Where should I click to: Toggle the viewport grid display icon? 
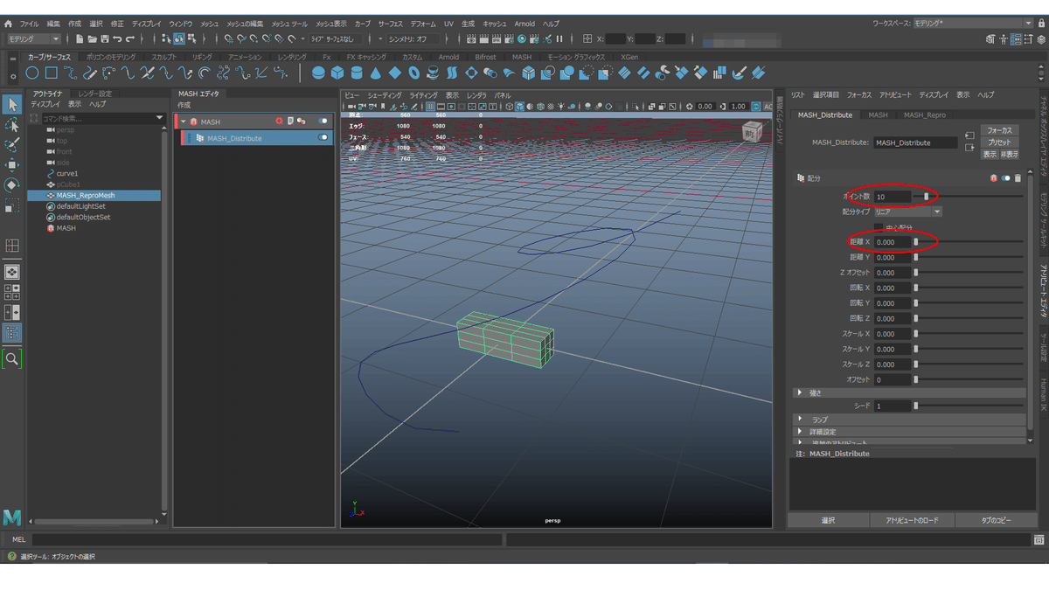[430, 107]
